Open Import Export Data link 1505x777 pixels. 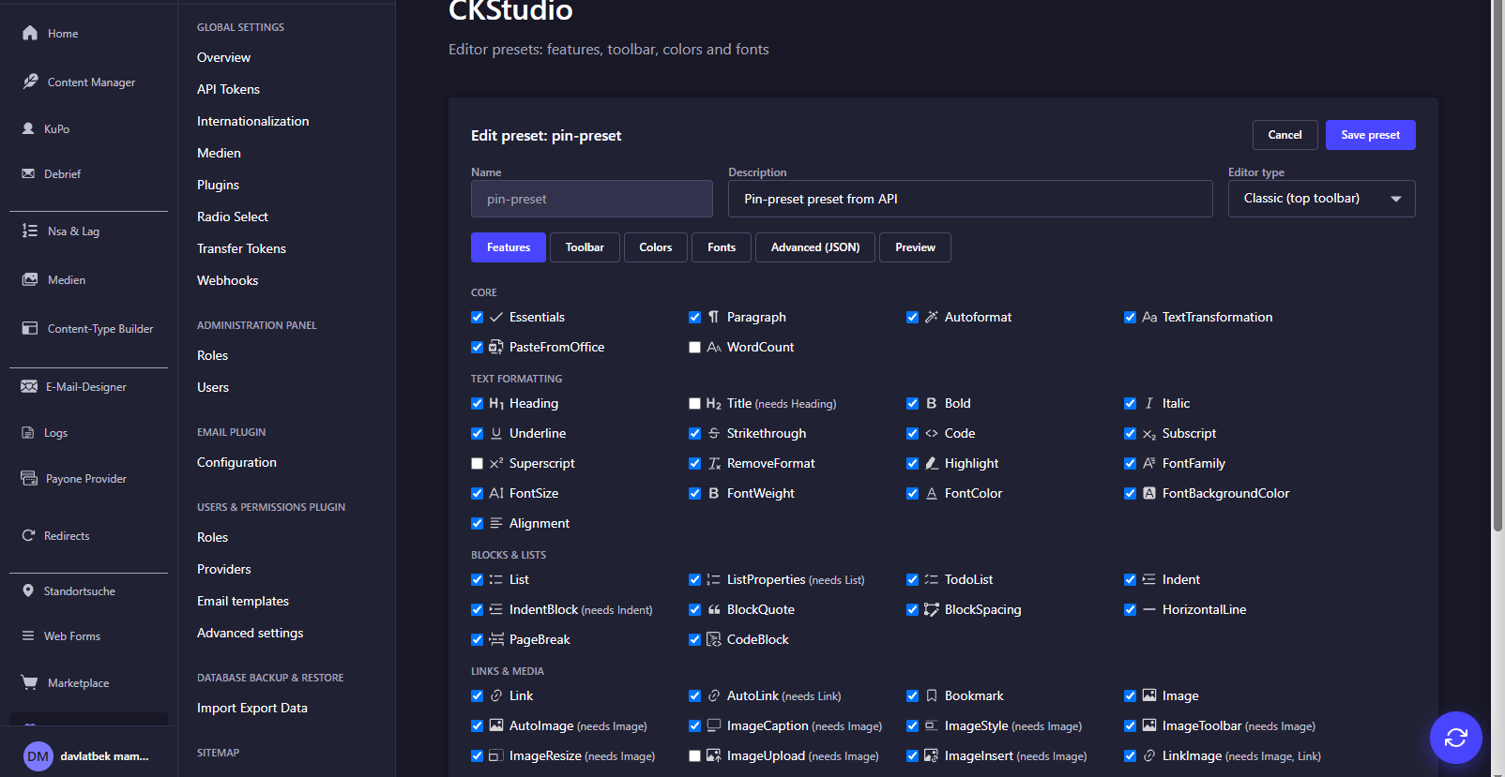point(252,708)
